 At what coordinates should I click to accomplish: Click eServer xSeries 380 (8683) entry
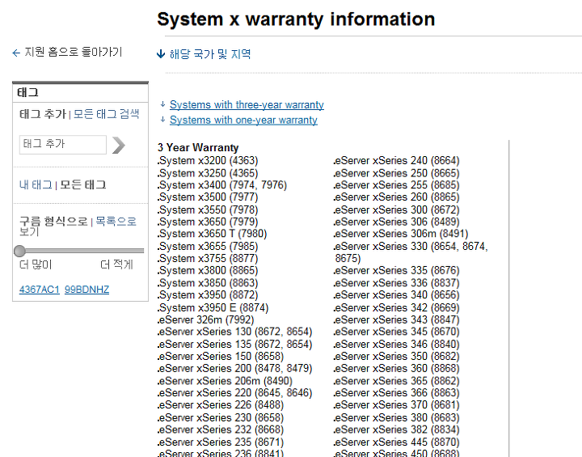[396, 417]
